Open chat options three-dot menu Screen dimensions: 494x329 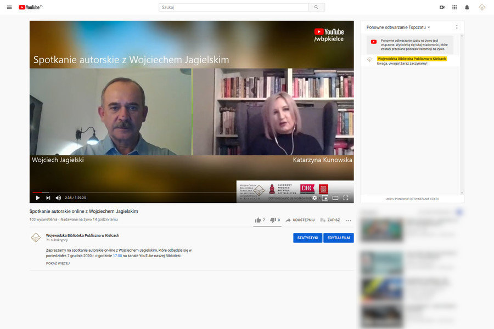tap(457, 27)
